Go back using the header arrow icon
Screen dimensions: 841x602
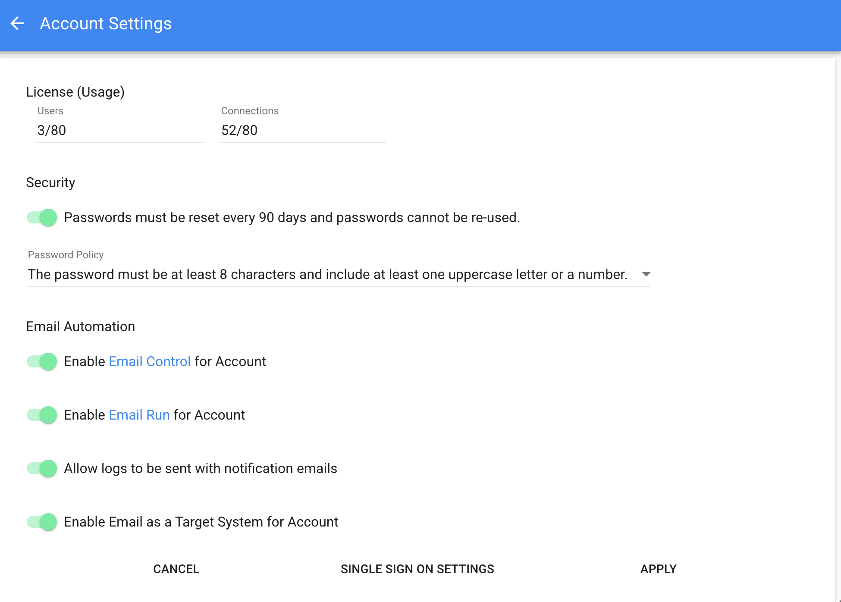click(17, 23)
